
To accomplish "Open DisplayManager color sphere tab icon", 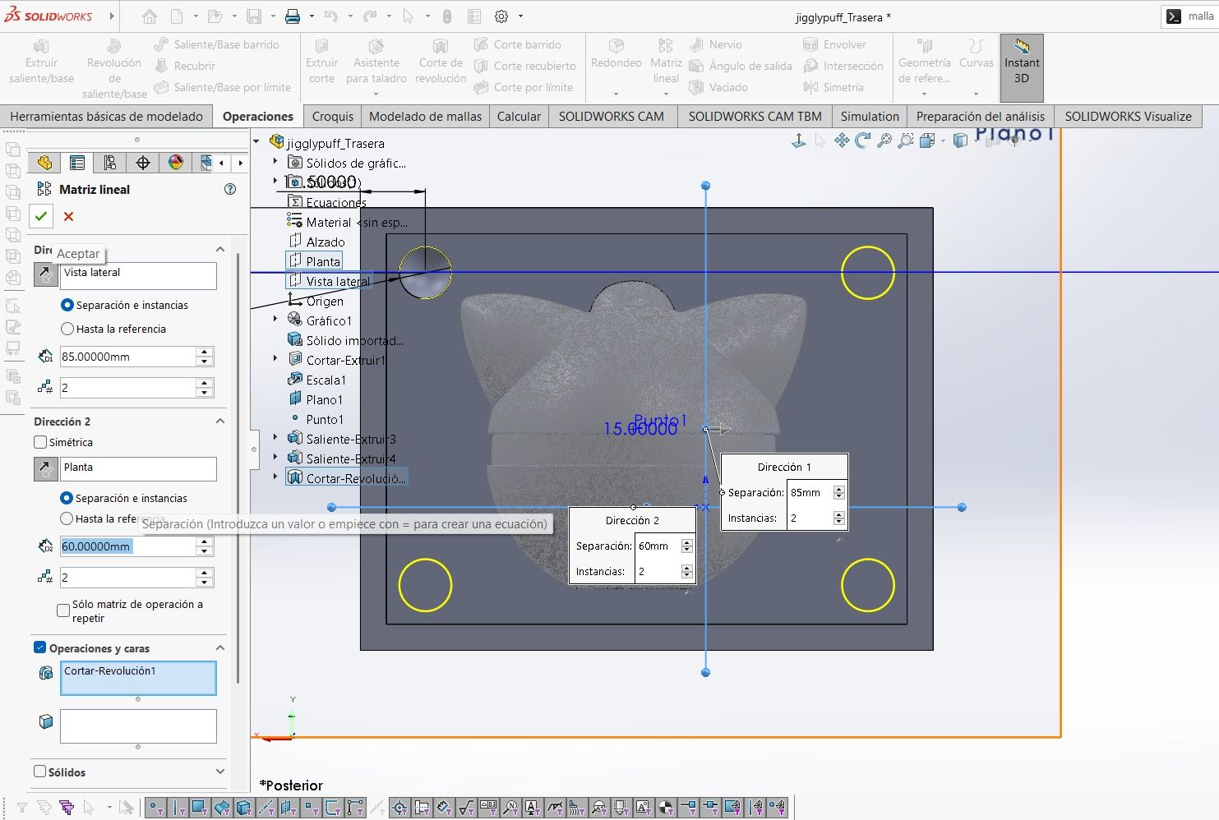I will (176, 163).
